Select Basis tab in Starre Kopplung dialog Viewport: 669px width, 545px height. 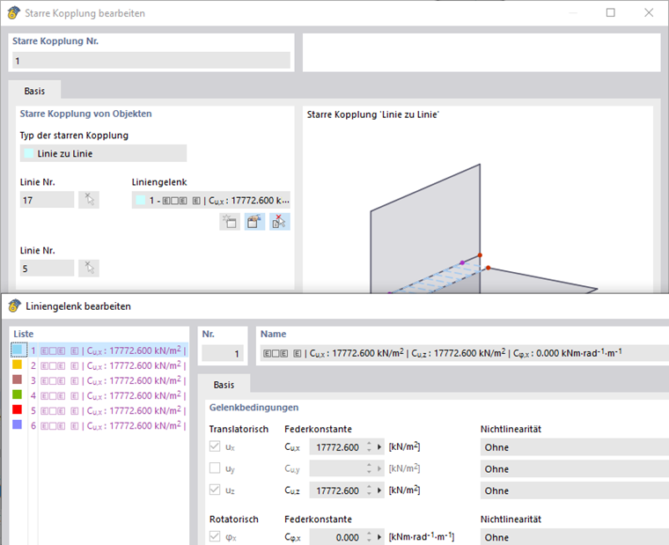(x=34, y=91)
